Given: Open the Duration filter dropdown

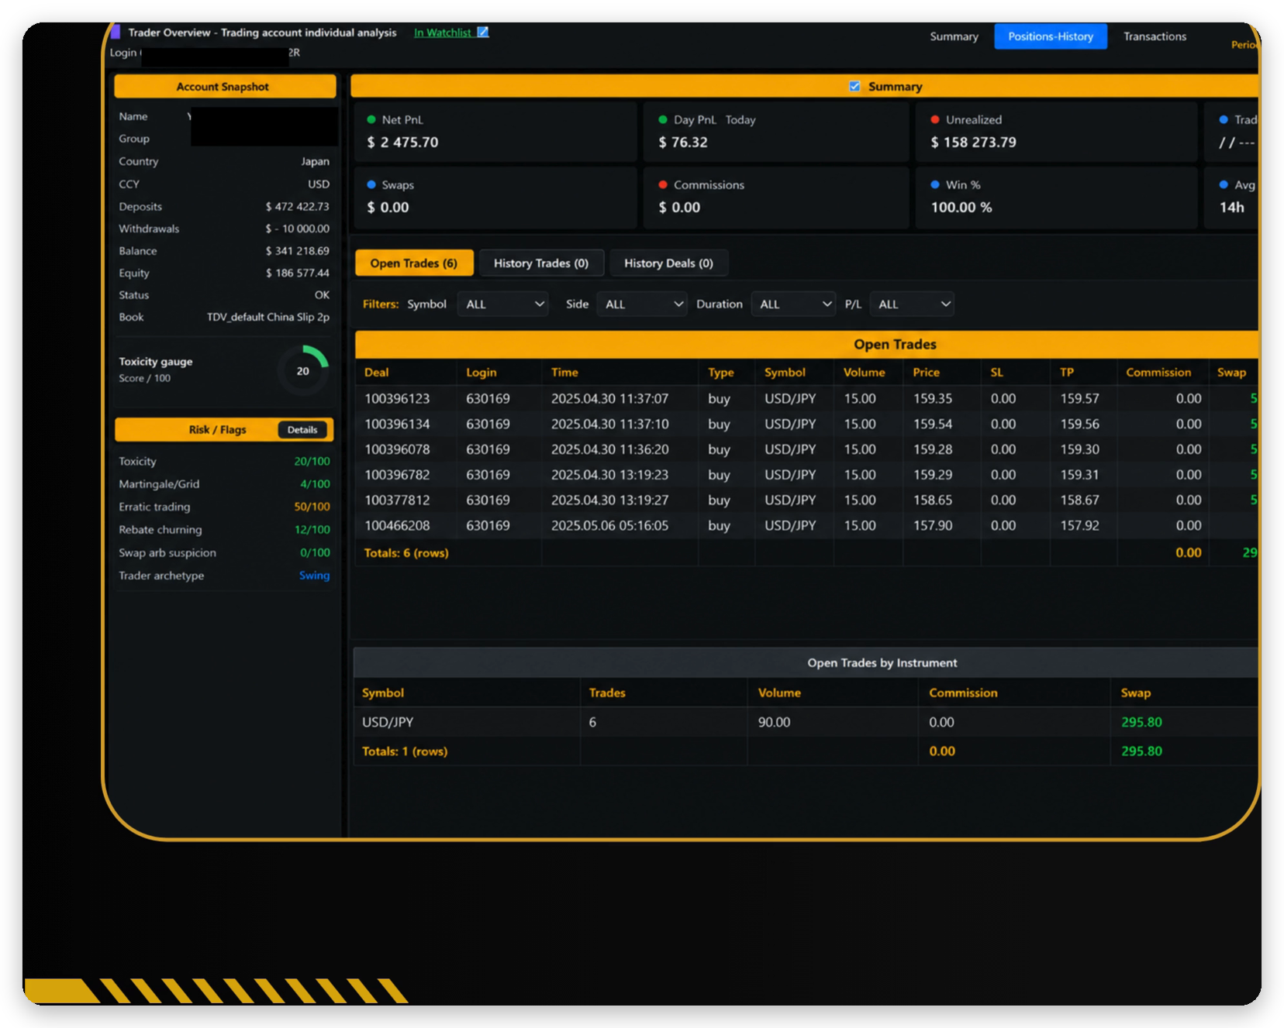Looking at the screenshot, I should click(x=793, y=304).
